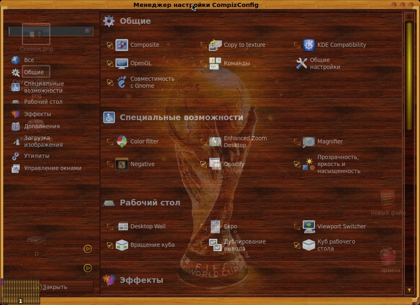Click the Общие section heading
This screenshot has width=420, height=305.
[135, 21]
